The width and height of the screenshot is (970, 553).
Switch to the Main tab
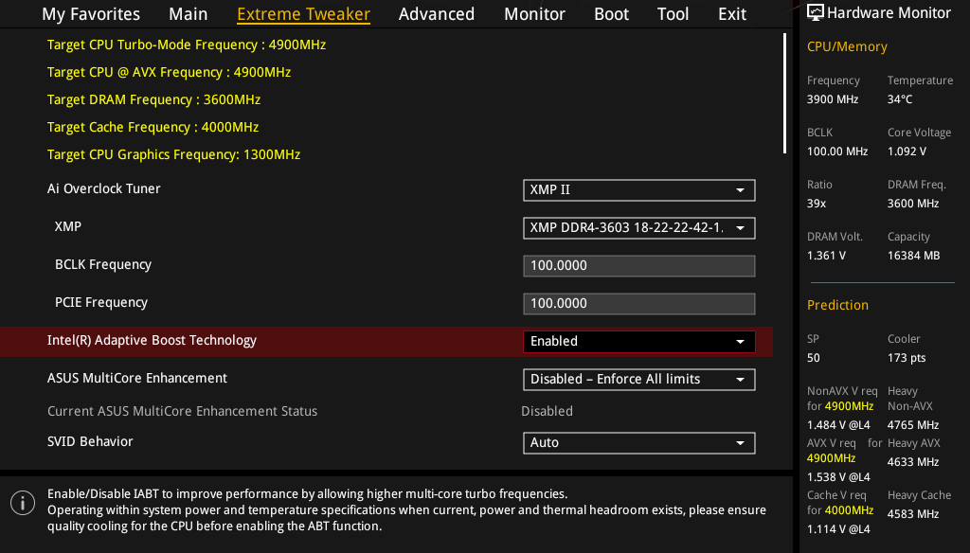point(189,13)
